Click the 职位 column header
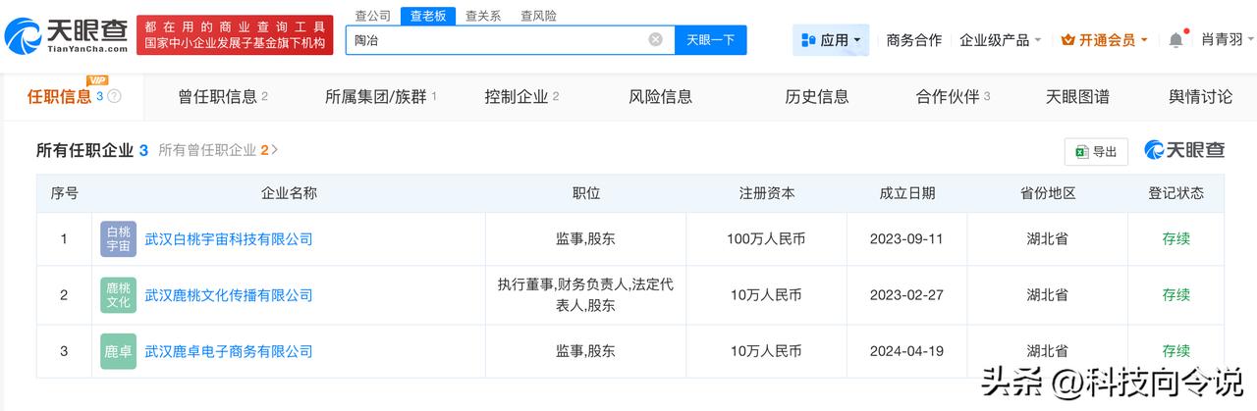The image size is (1257, 411). click(585, 193)
